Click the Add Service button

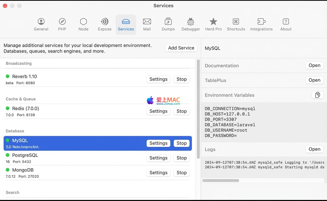click(x=181, y=48)
